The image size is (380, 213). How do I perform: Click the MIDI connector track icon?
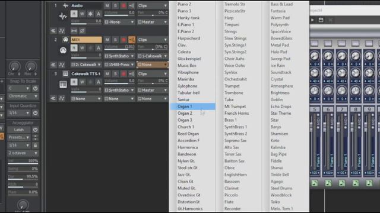(x=63, y=50)
